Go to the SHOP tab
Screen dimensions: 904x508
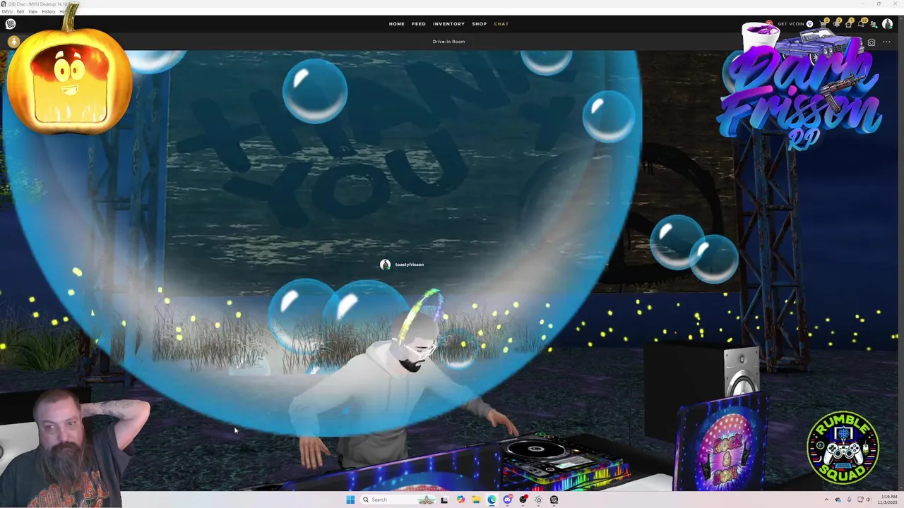480,24
